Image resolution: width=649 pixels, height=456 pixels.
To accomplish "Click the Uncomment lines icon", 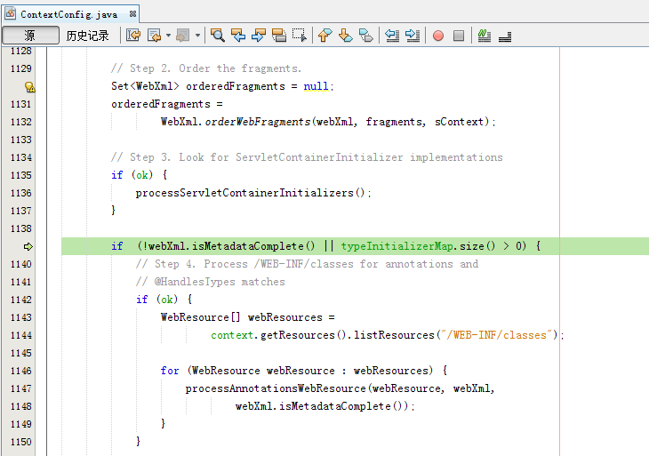I will tap(505, 36).
